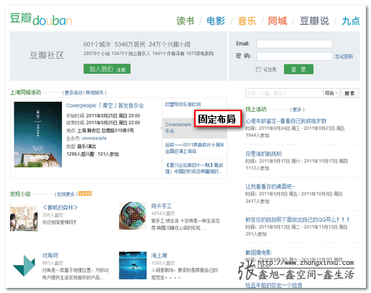Select the 2011 十周年 全国巡演上海站 event tab
This screenshot has height=293, width=371.
(x=194, y=148)
